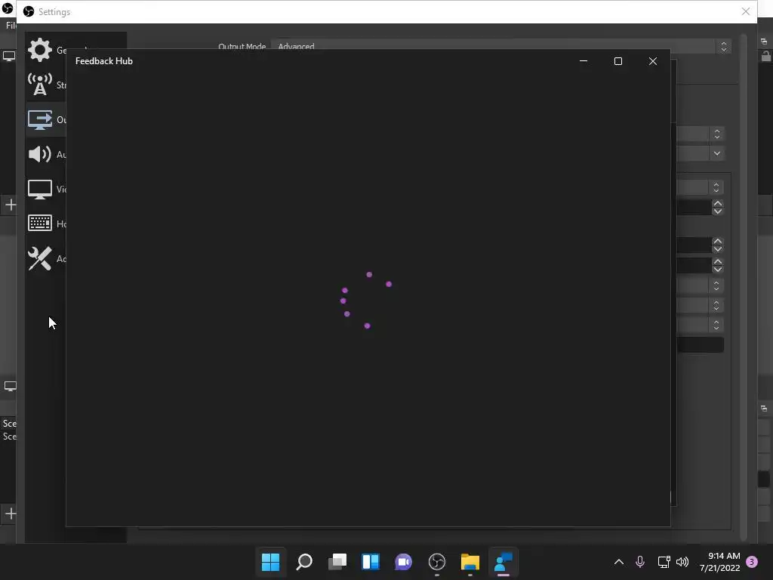
Task: Expand the single down-chevron dropdown in OBS Settings
Action: click(x=717, y=153)
